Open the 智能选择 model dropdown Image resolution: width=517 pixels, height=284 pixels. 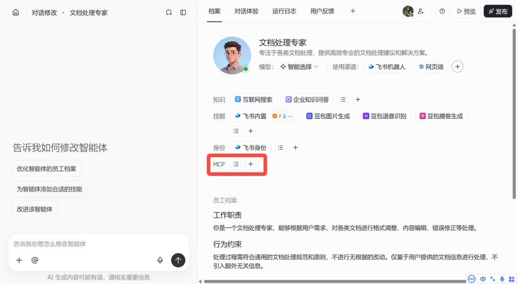coord(299,67)
